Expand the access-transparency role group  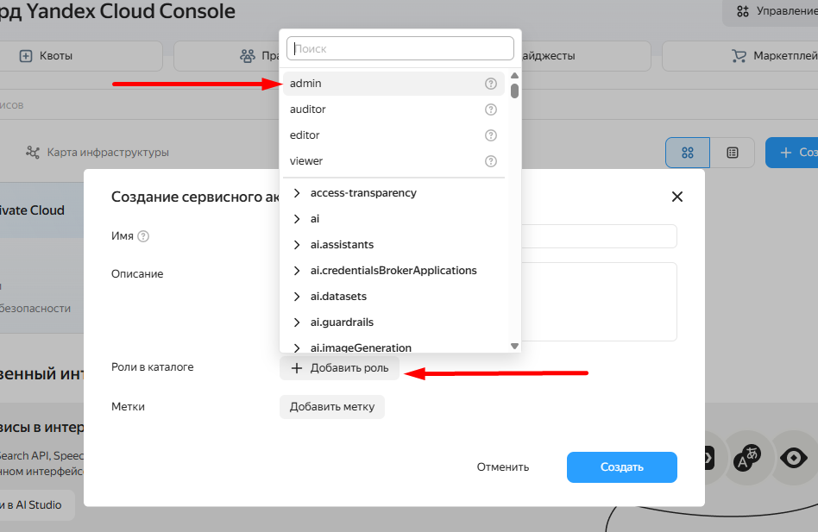click(x=297, y=193)
